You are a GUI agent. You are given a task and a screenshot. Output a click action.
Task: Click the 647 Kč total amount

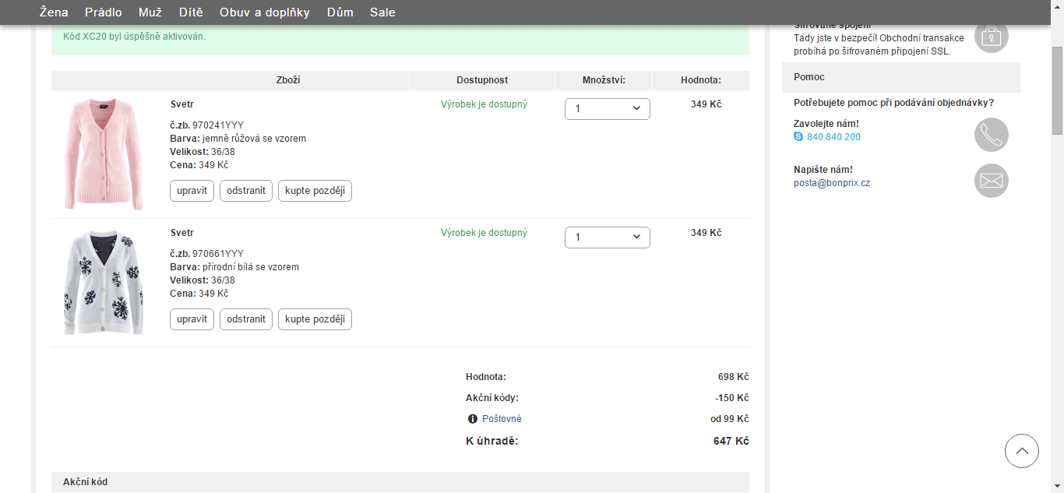tap(731, 441)
